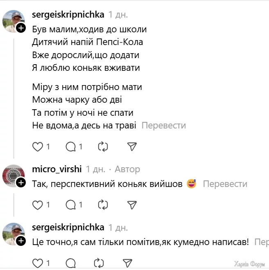Repost micro_virshi's reply

coord(102,205)
